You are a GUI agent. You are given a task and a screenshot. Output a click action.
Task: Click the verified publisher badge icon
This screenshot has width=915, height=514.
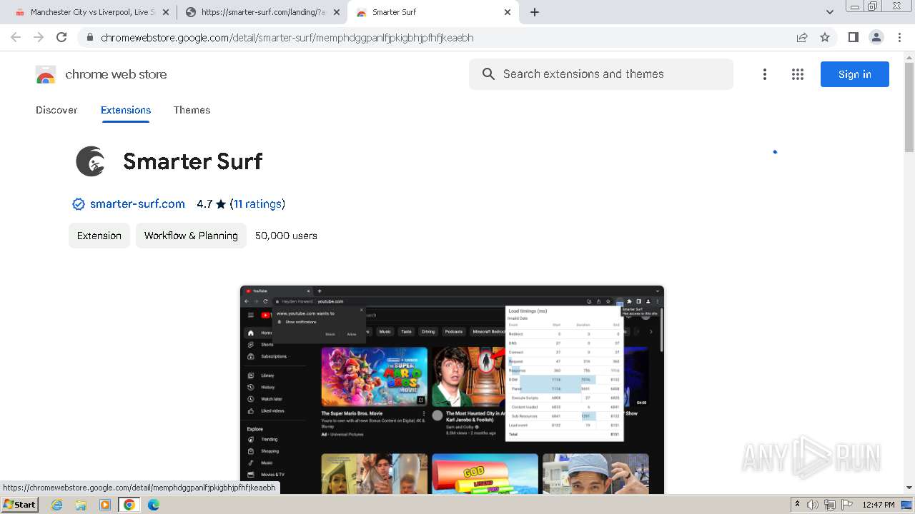[79, 204]
